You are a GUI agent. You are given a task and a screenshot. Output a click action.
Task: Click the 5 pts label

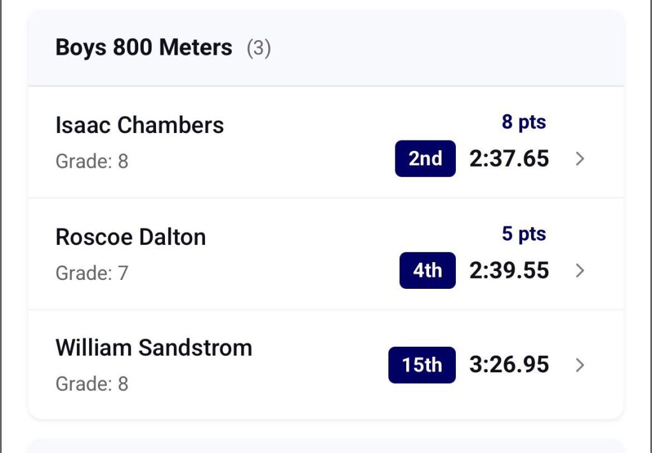[x=523, y=234]
